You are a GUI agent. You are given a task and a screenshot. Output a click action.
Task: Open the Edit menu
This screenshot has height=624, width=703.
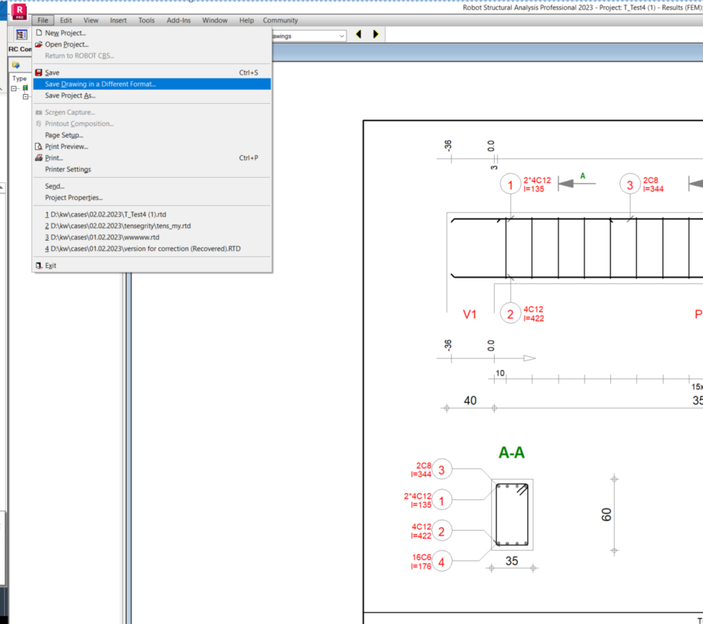pos(66,20)
